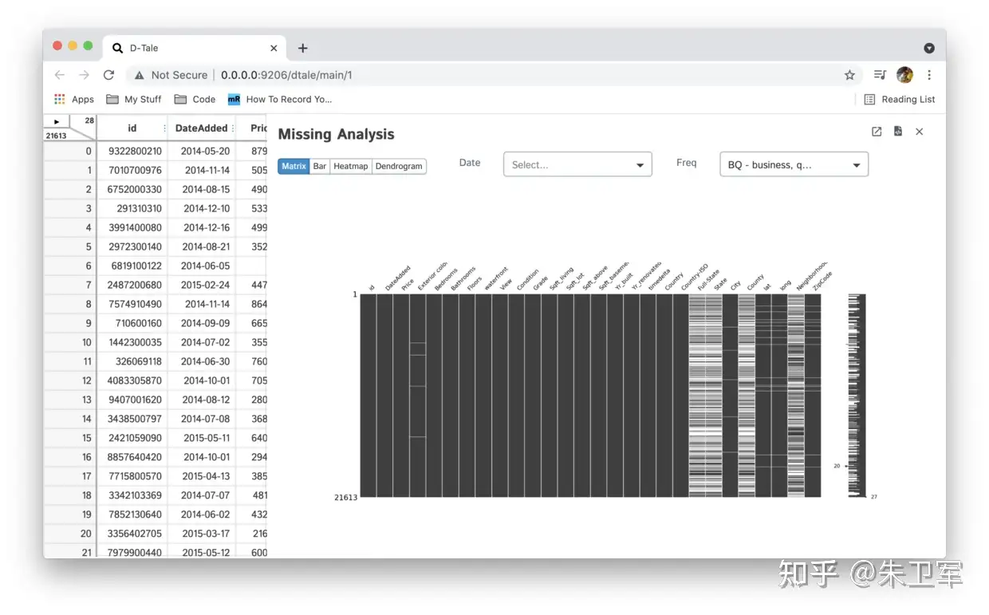Click the Pric column header

pyautogui.click(x=252, y=128)
